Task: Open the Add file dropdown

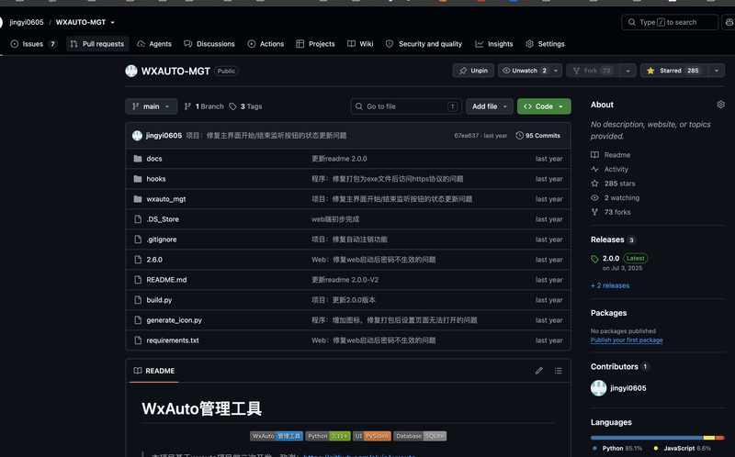Action: click(x=490, y=106)
